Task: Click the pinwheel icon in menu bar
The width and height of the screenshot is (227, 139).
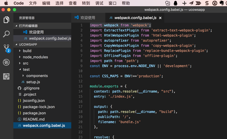Action: 184,3
